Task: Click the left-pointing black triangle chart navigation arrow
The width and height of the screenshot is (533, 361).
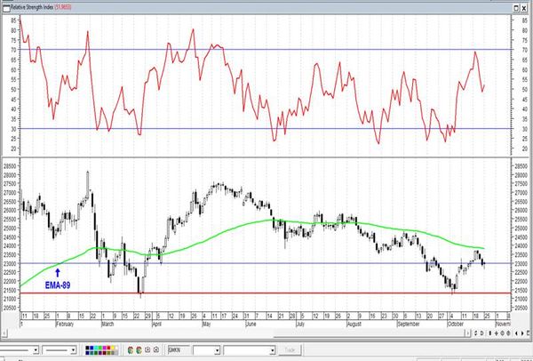Action: (516, 333)
